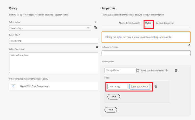Focus the Default CSS Classes field
The height and width of the screenshot is (120, 195).
146,53
